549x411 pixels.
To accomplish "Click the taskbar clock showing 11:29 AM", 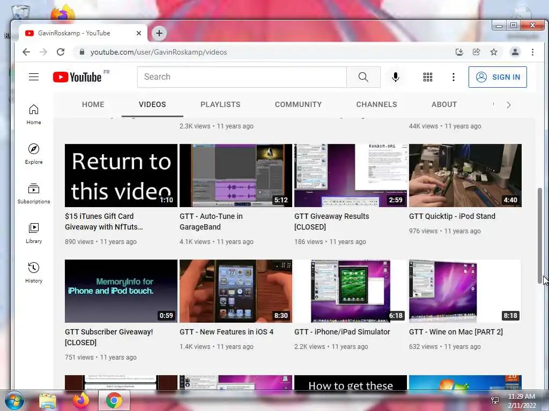I will click(x=522, y=400).
